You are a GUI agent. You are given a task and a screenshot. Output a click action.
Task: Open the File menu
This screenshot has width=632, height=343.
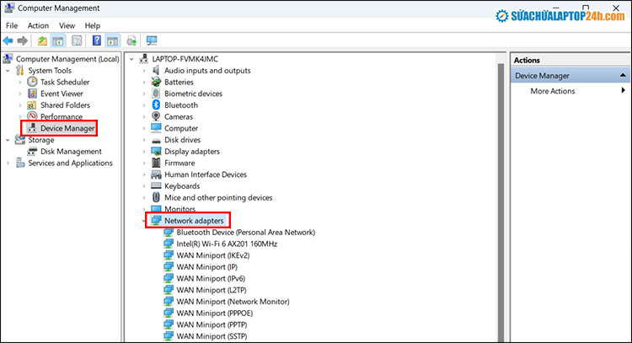[12, 25]
